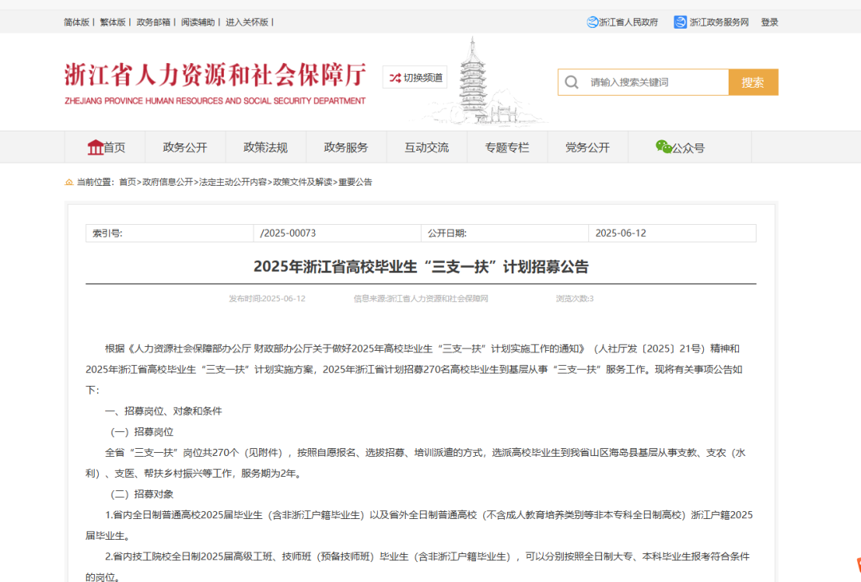The image size is (861, 582).
Task: Click the 当前位置 home breadcrumb icon
Action: tap(69, 183)
